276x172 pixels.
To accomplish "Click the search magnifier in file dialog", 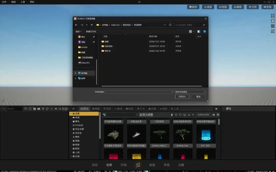I will 204,25.
